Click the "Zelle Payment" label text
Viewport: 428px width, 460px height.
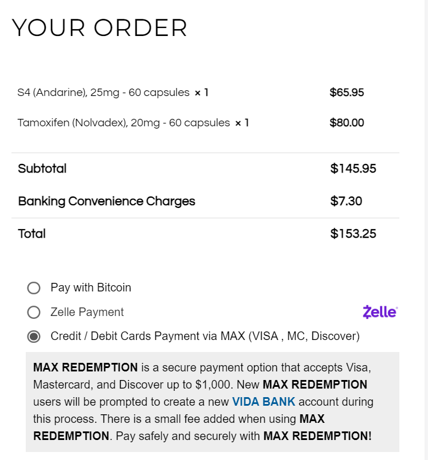pyautogui.click(x=87, y=312)
